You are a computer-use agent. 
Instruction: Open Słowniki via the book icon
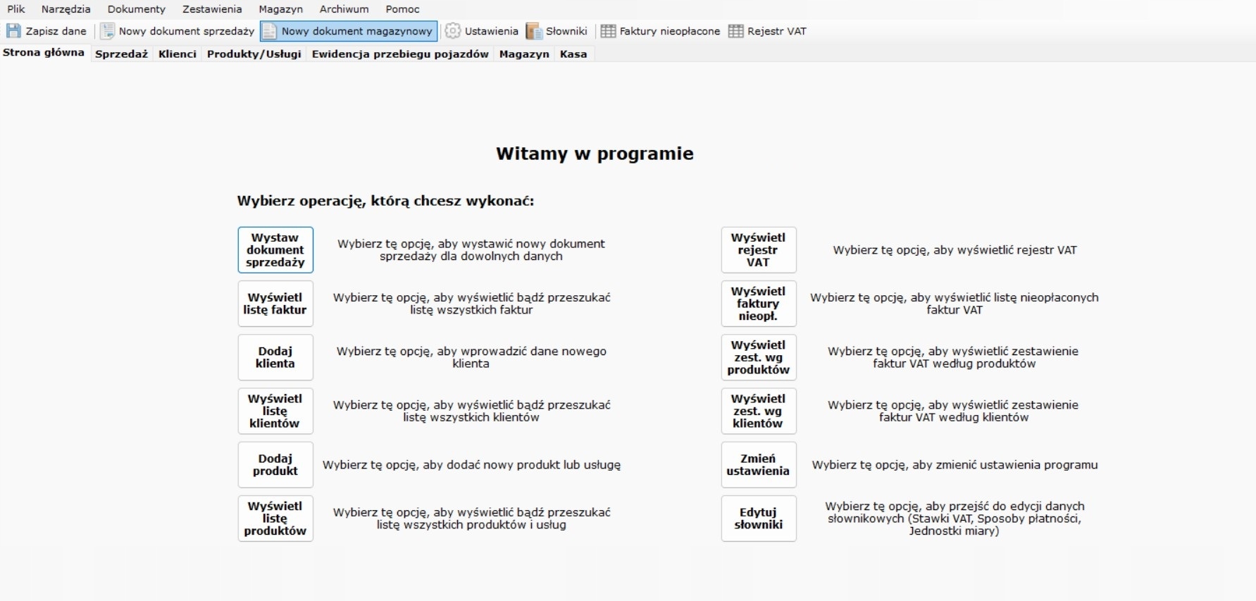coord(534,31)
